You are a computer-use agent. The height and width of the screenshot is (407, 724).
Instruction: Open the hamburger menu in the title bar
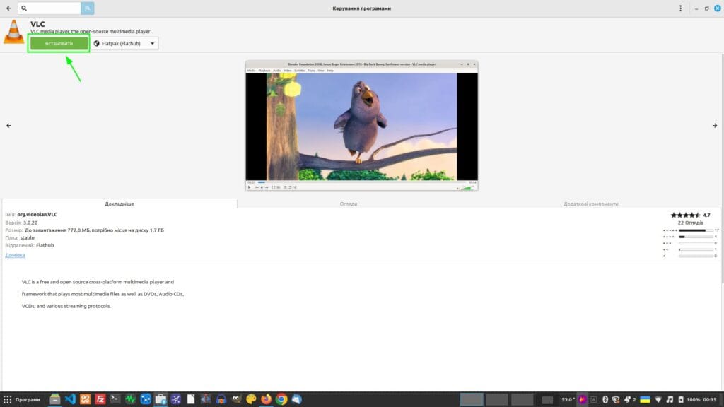tap(679, 8)
